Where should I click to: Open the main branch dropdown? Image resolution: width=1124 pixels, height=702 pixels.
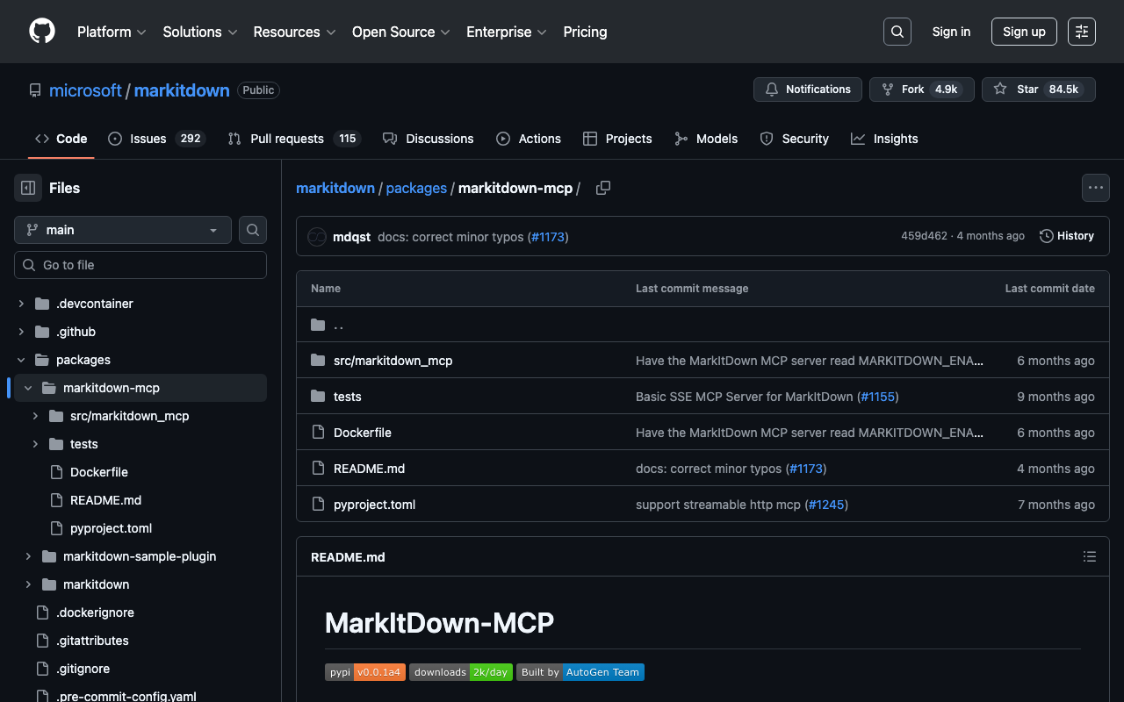[x=123, y=230]
